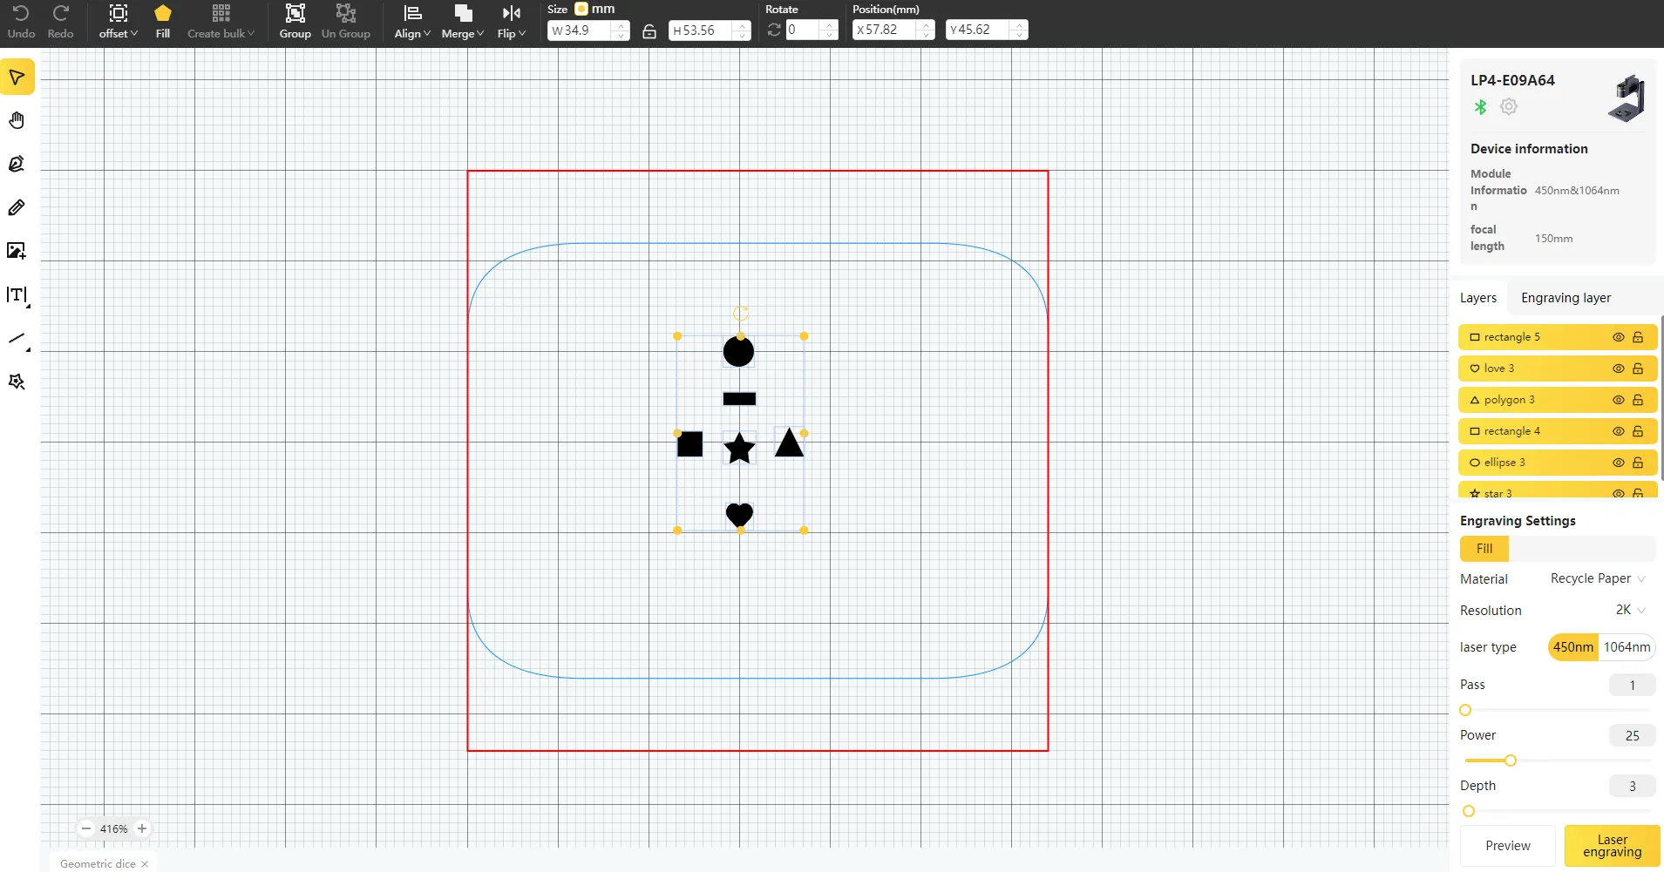Click the device settings gear icon
This screenshot has height=872, width=1664.
click(1509, 106)
